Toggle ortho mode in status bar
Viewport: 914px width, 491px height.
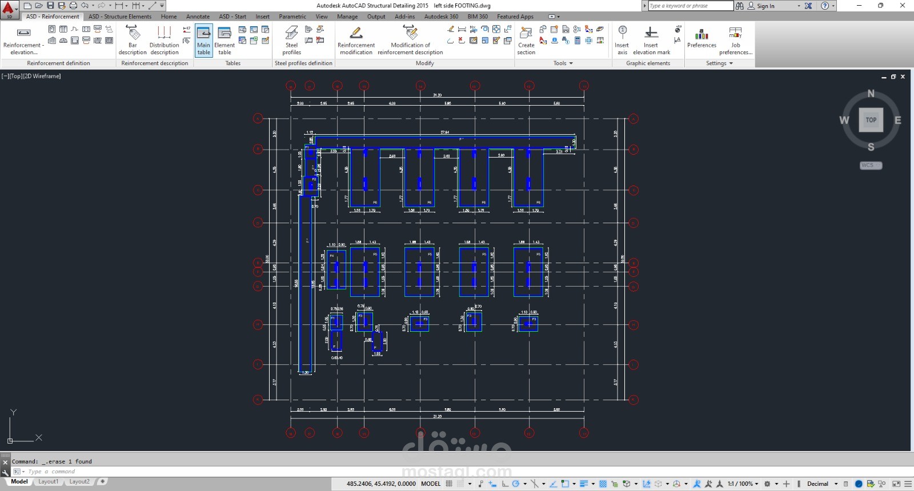pos(504,484)
